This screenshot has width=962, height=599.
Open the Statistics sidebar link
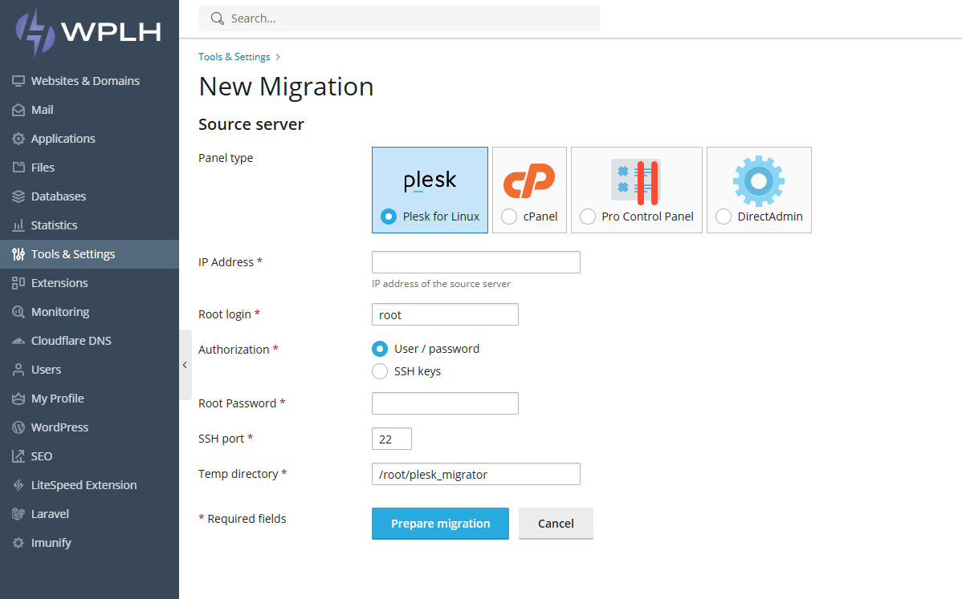click(x=90, y=225)
